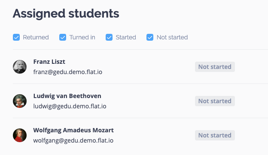
Task: Click Mozart's Not started status badge
Action: [215, 135]
